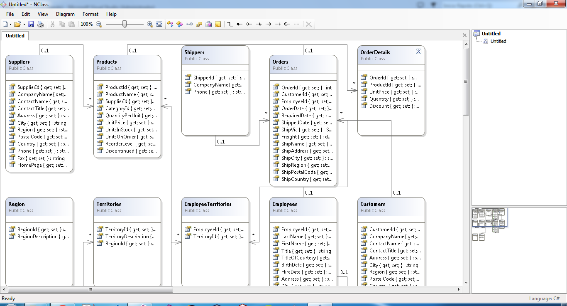The width and height of the screenshot is (567, 306).
Task: Select ShipperId property in Shippers
Action: [214, 78]
